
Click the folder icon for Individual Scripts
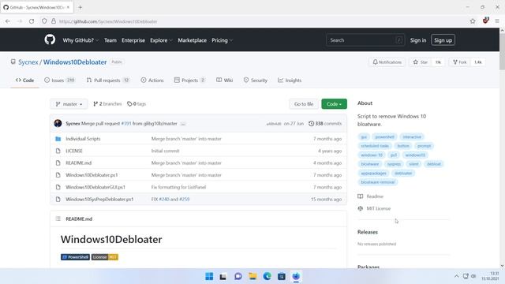tap(58, 139)
